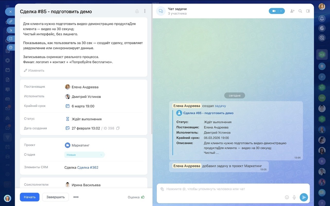Click the video call camera icon
The image size is (330, 206).
click(x=274, y=11)
